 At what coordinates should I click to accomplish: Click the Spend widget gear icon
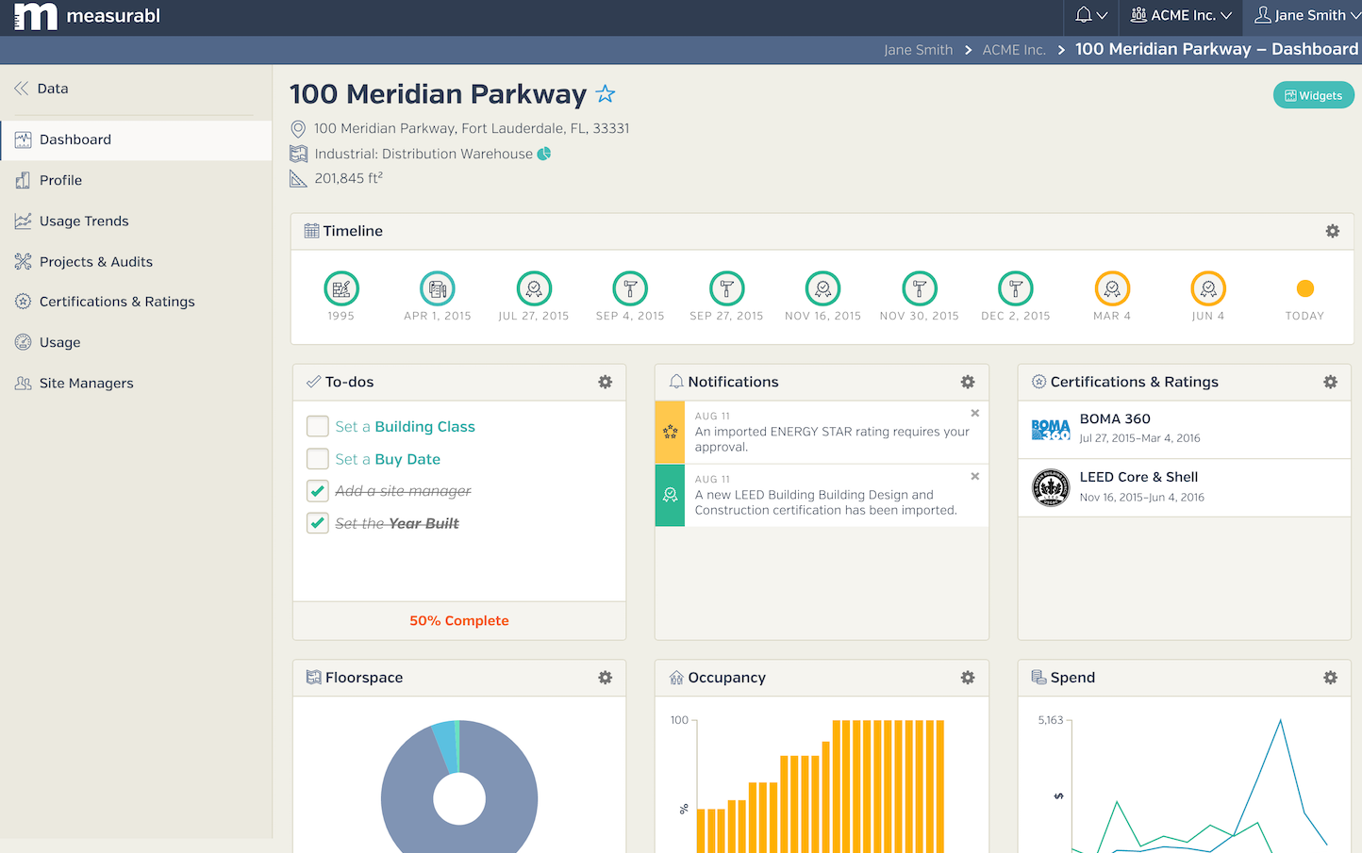point(1330,678)
